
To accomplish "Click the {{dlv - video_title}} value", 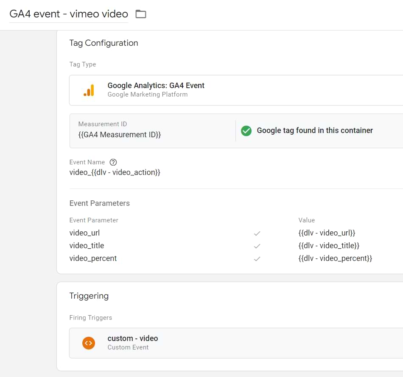I will pyautogui.click(x=329, y=246).
